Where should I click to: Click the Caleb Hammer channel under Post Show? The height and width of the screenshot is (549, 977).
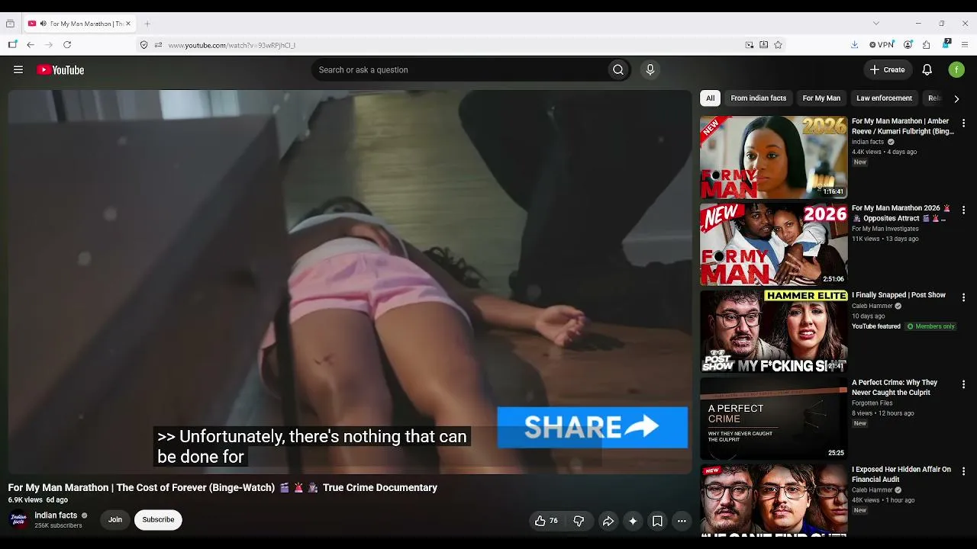click(872, 306)
